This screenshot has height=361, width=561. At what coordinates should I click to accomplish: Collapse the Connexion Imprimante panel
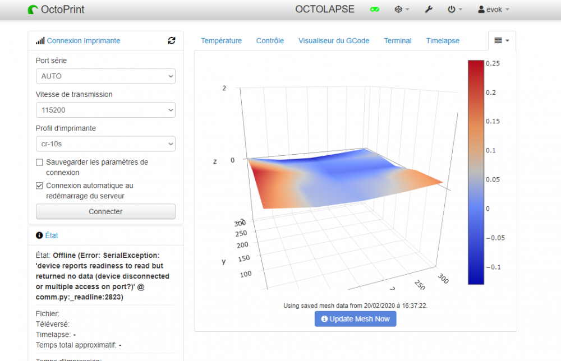click(x=84, y=41)
